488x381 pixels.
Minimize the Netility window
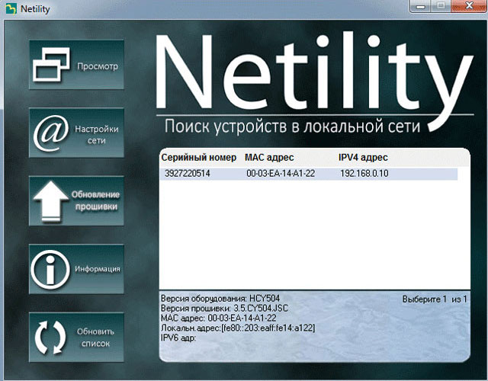point(421,6)
